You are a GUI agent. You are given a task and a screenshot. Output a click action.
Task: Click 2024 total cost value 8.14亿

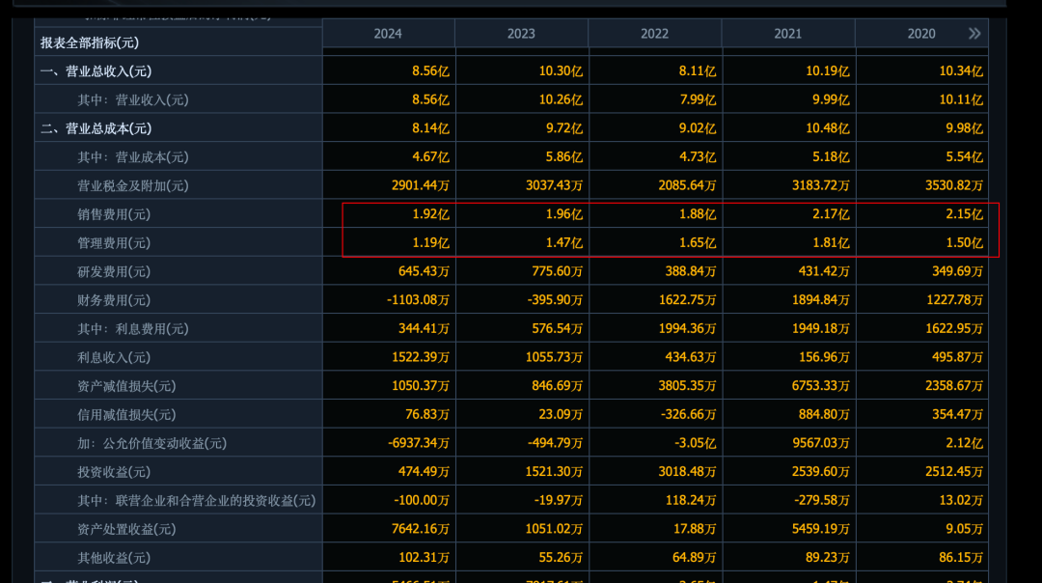[x=430, y=128]
